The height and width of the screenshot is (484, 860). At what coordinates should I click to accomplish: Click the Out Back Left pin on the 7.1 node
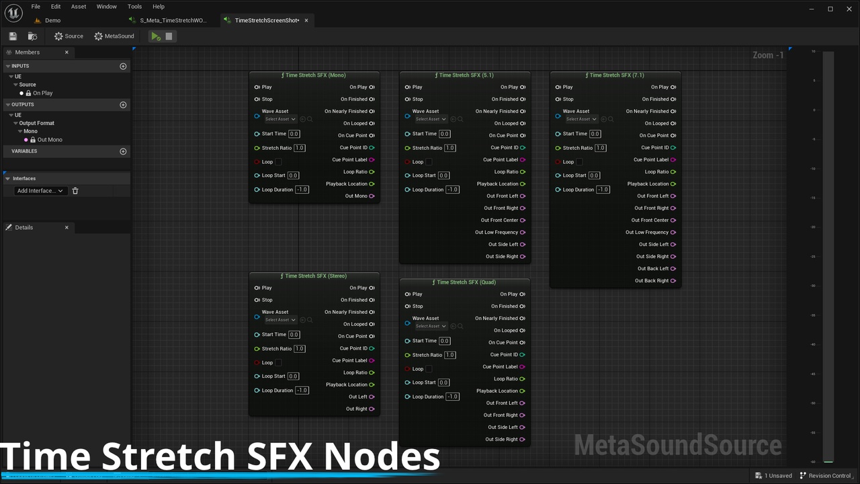tap(673, 269)
